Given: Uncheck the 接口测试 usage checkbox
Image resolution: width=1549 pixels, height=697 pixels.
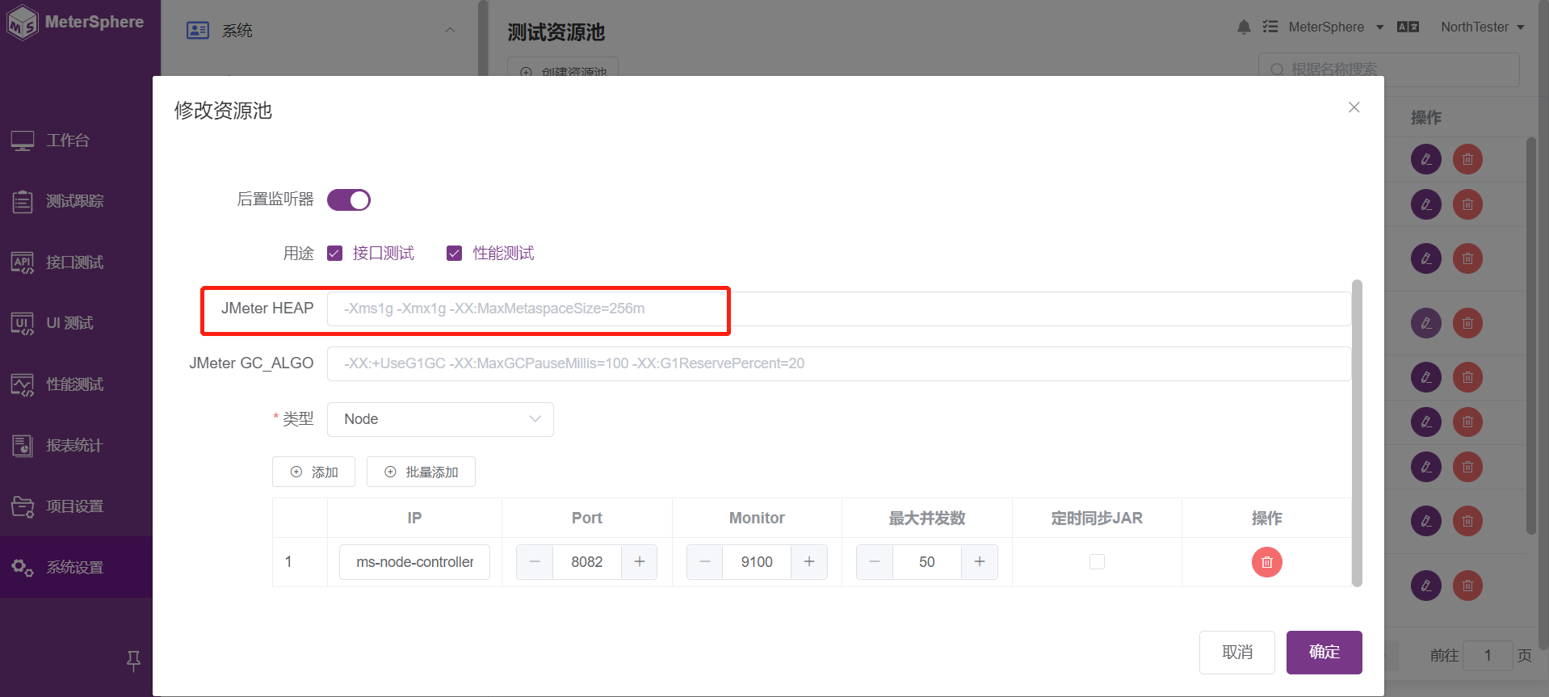Looking at the screenshot, I should point(334,254).
